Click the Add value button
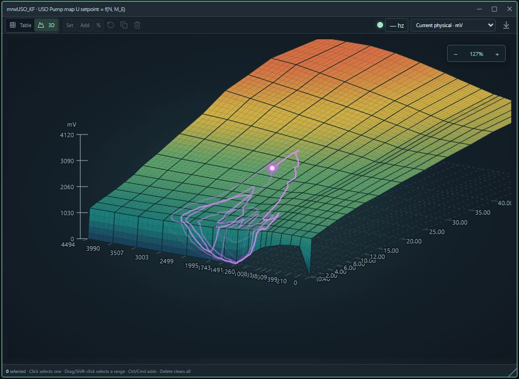The image size is (519, 379). (85, 25)
